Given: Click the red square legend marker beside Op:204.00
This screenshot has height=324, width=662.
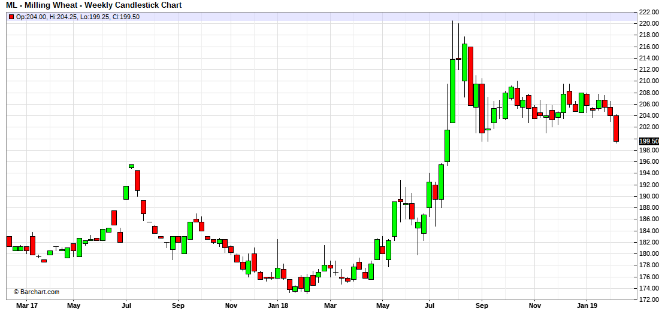Looking at the screenshot, I should (x=11, y=17).
